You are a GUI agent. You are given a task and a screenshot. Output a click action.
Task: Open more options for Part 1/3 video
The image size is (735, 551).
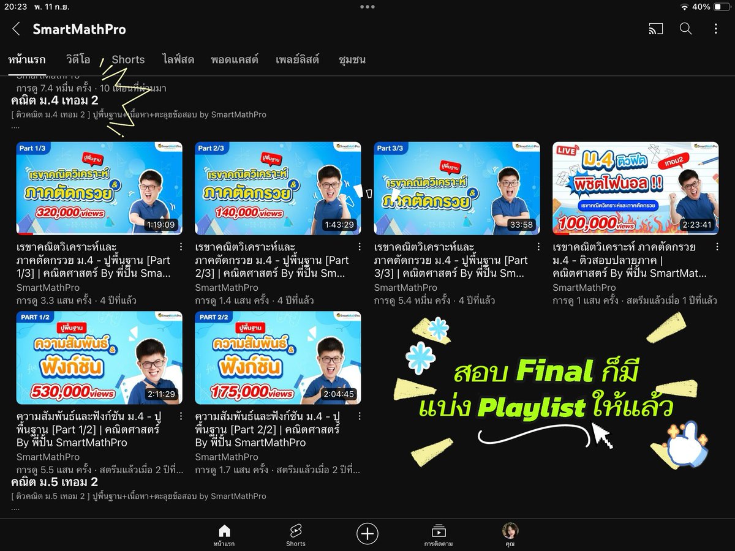(x=181, y=247)
